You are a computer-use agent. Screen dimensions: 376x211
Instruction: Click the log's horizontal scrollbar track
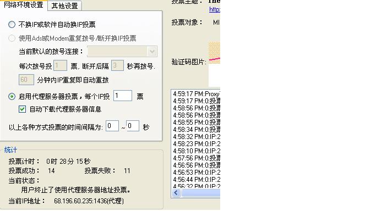(x=201, y=193)
